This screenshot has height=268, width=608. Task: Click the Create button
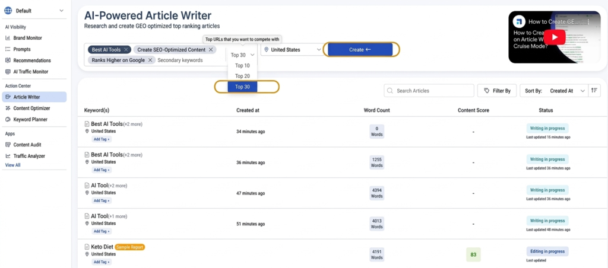pyautogui.click(x=360, y=50)
